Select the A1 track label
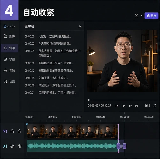 click(x=5, y=146)
